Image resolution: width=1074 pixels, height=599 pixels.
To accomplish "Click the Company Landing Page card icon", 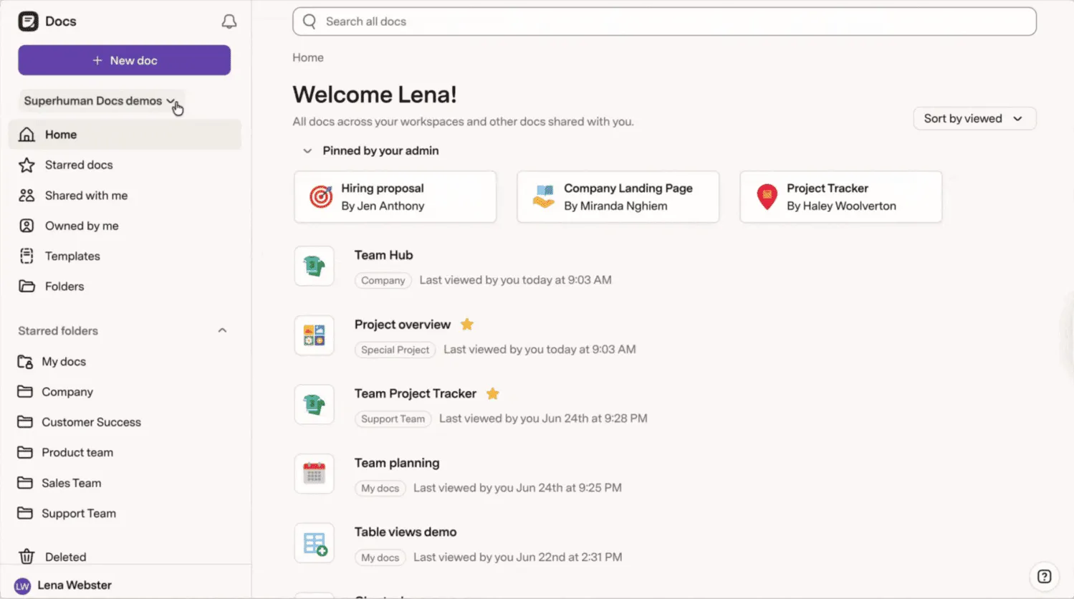I will pyautogui.click(x=544, y=196).
